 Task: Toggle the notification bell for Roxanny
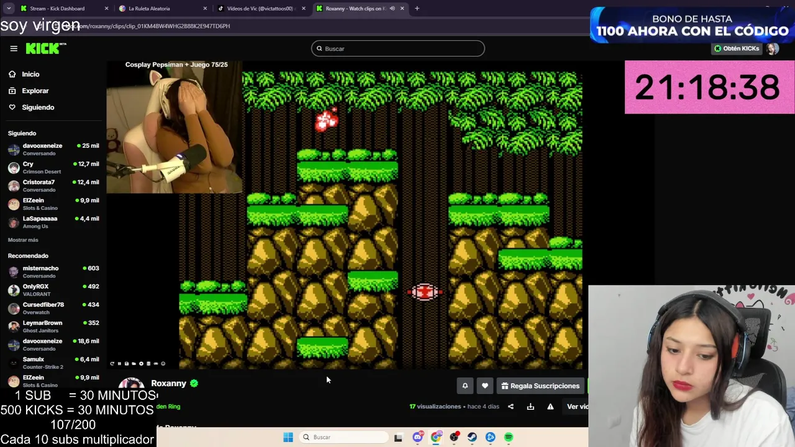tap(465, 386)
